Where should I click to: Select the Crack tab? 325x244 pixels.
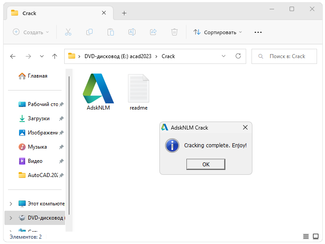(x=60, y=13)
